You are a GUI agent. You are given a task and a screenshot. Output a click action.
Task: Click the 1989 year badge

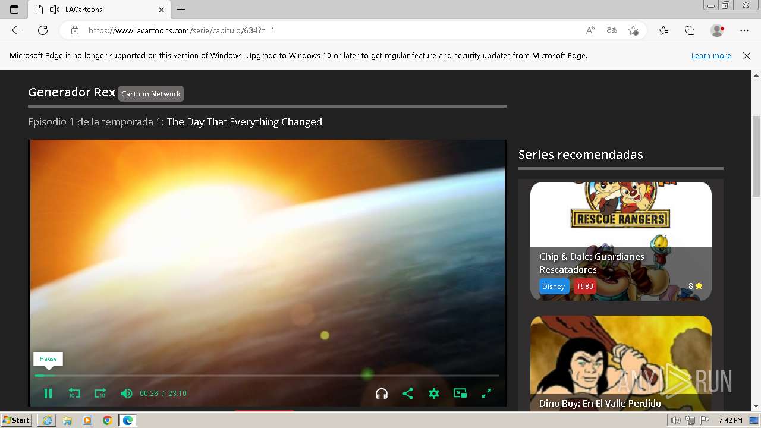pos(585,287)
